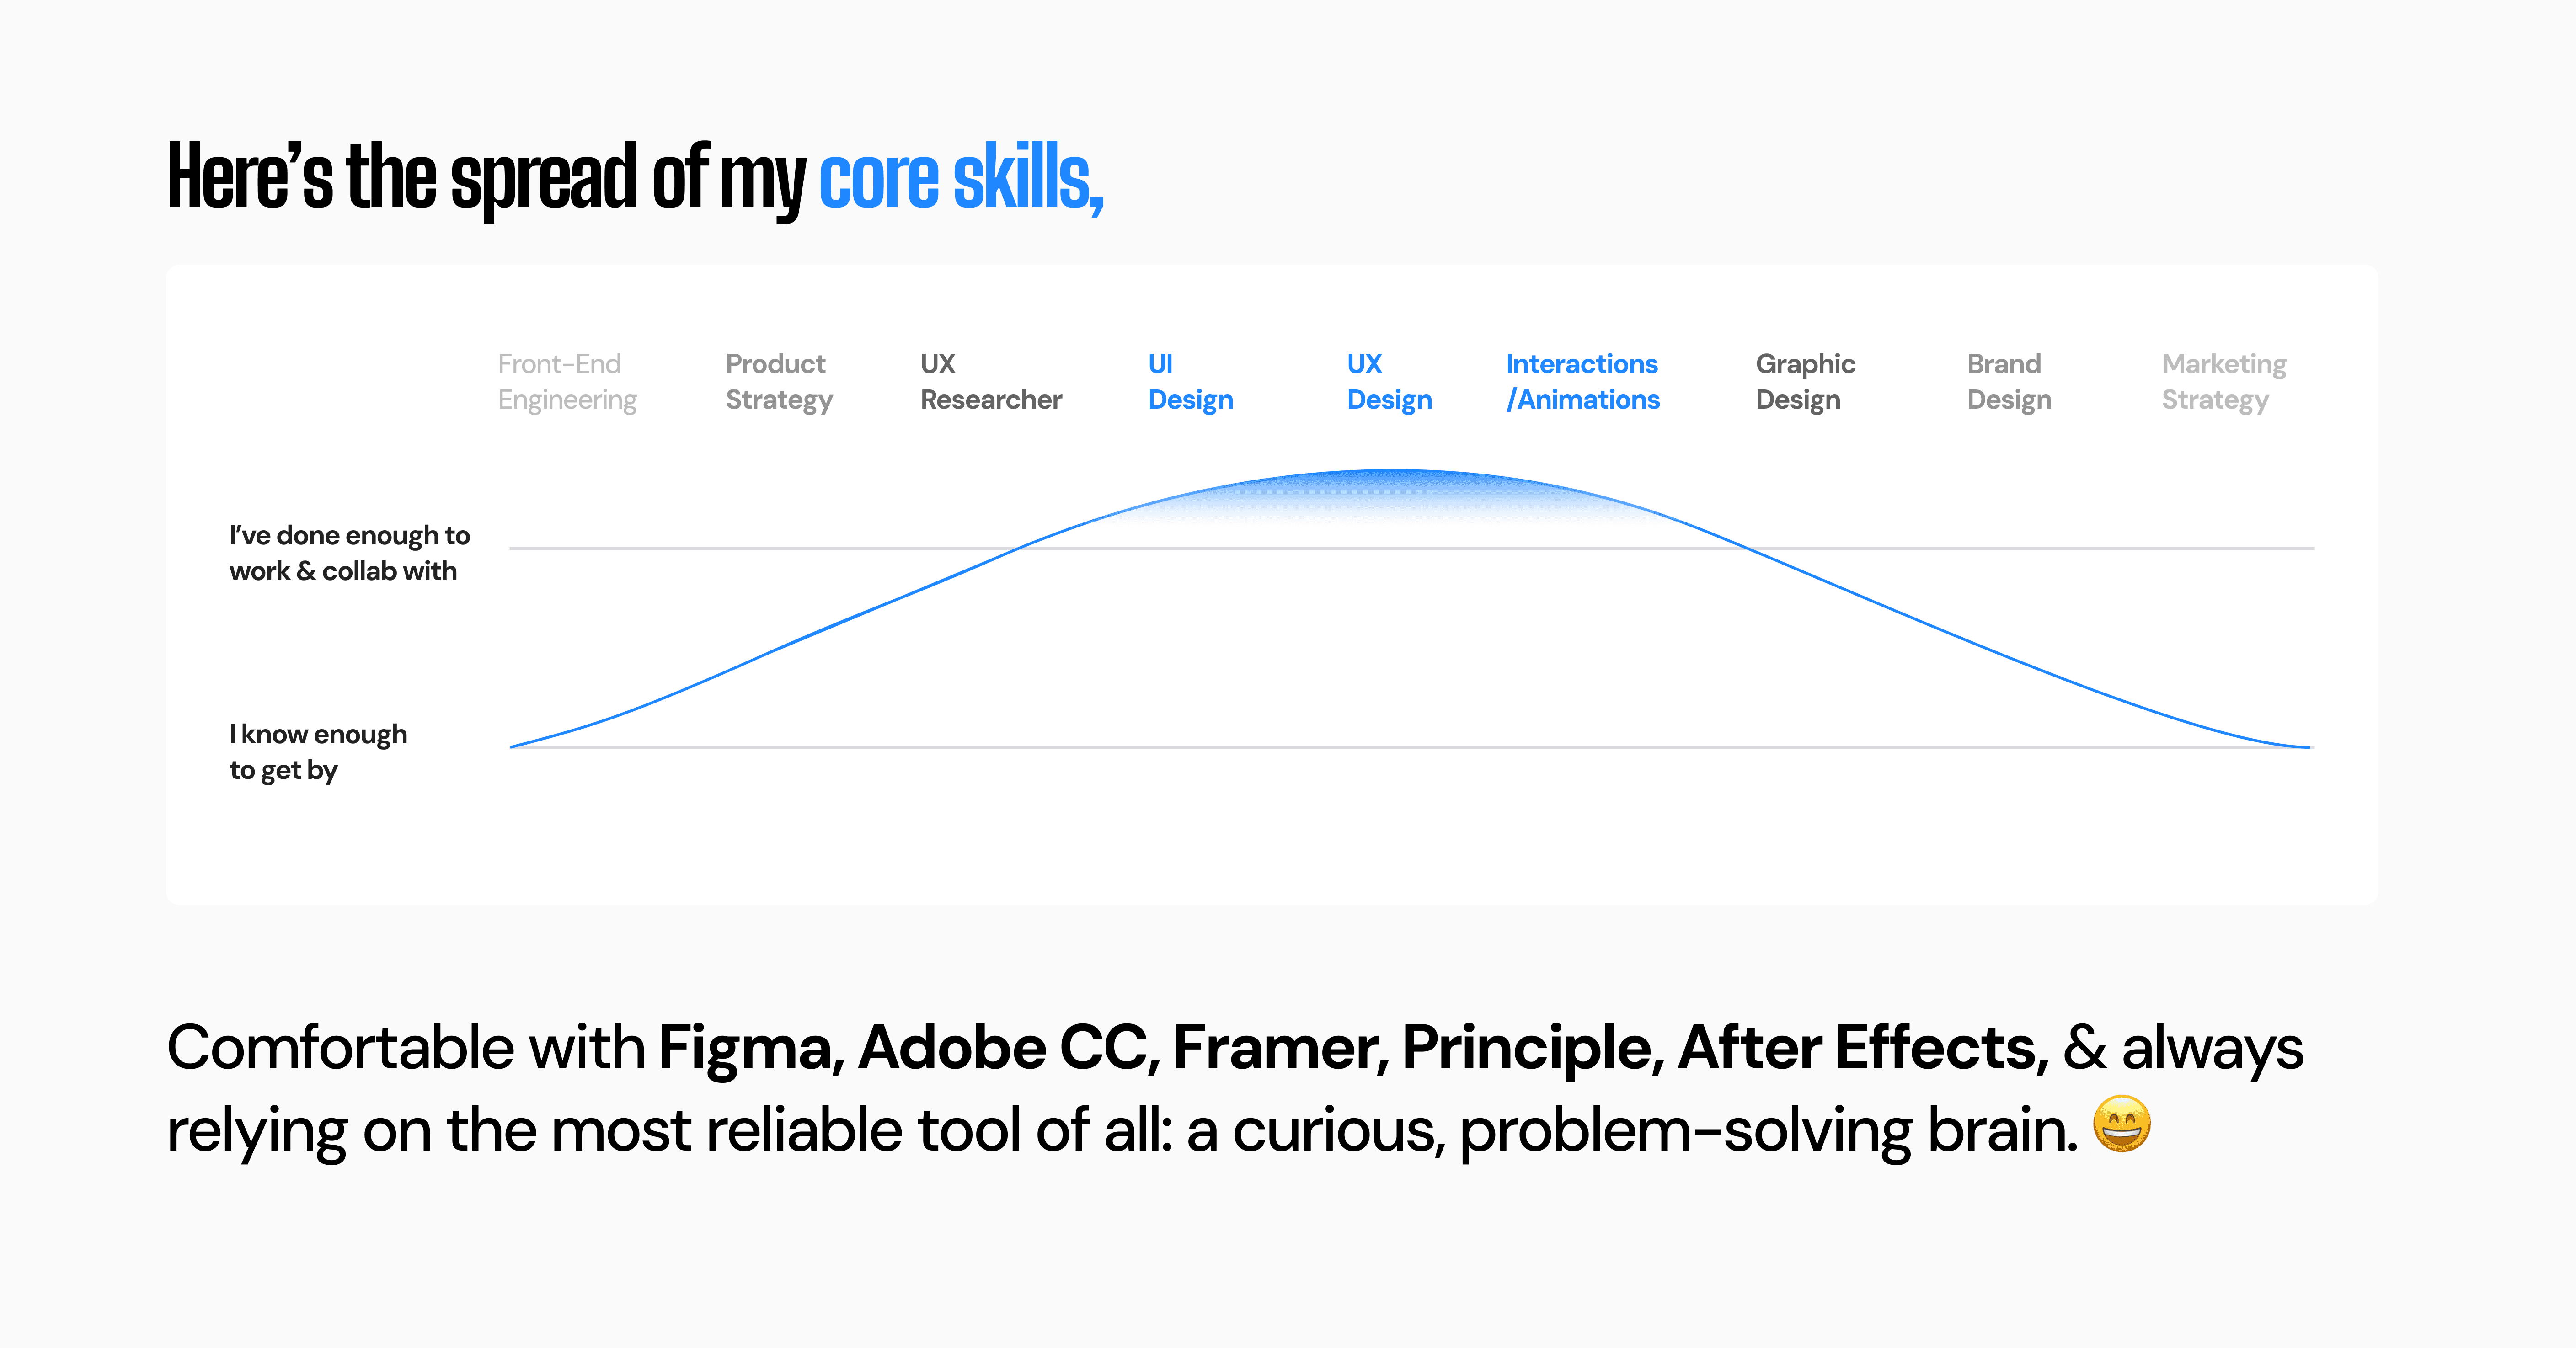Click the blue 'core skills,' heading text

point(961,178)
